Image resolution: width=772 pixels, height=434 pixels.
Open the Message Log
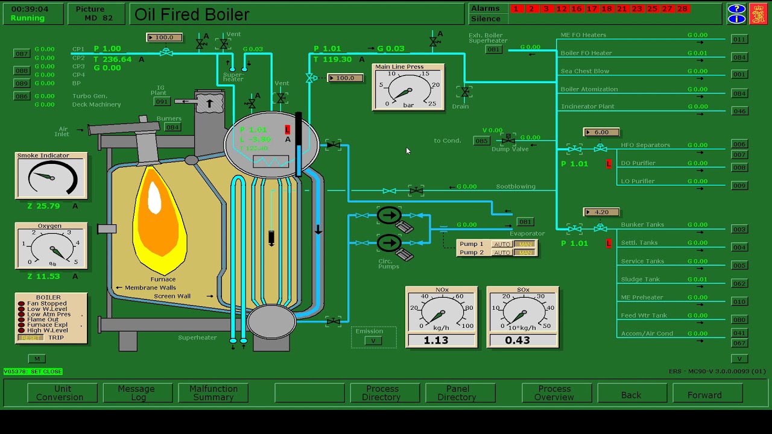138,393
